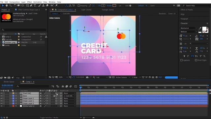Select the Pan Behind anchor point tool
Image resolution: width=211 pixels, height=119 pixels.
pos(23,6)
